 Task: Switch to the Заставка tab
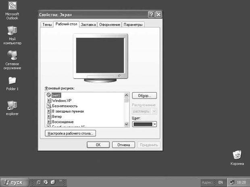(x=88, y=25)
